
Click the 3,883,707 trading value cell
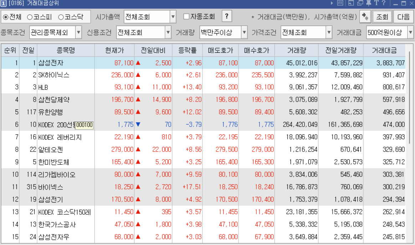(391, 63)
